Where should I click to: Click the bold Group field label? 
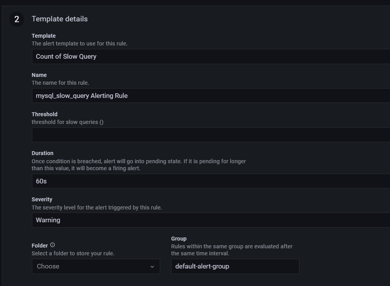click(179, 239)
